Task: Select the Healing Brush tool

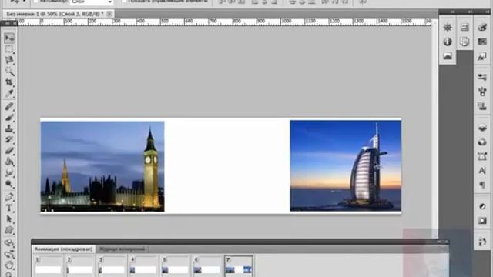Action: click(9, 106)
